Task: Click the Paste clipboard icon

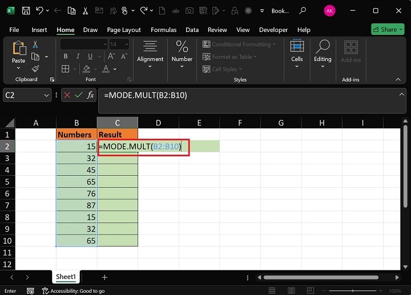Action: pyautogui.click(x=19, y=48)
